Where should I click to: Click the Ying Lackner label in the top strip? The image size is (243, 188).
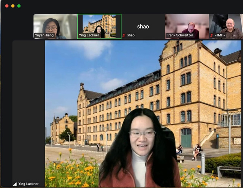click(89, 35)
